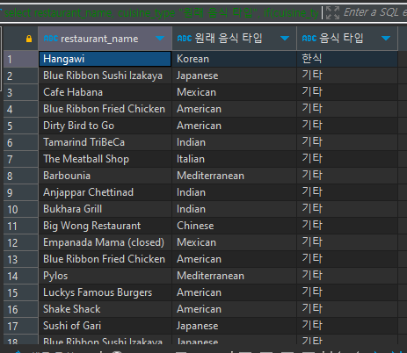This screenshot has width=407, height=353.
Task: Select the Bukhara Grill cell
Action: click(105, 209)
